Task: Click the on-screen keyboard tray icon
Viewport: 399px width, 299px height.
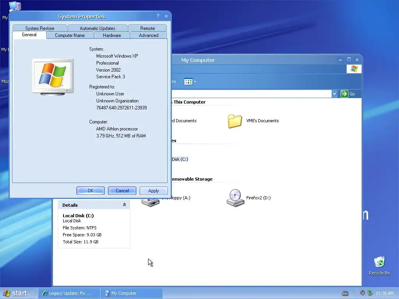Action: tap(345, 294)
